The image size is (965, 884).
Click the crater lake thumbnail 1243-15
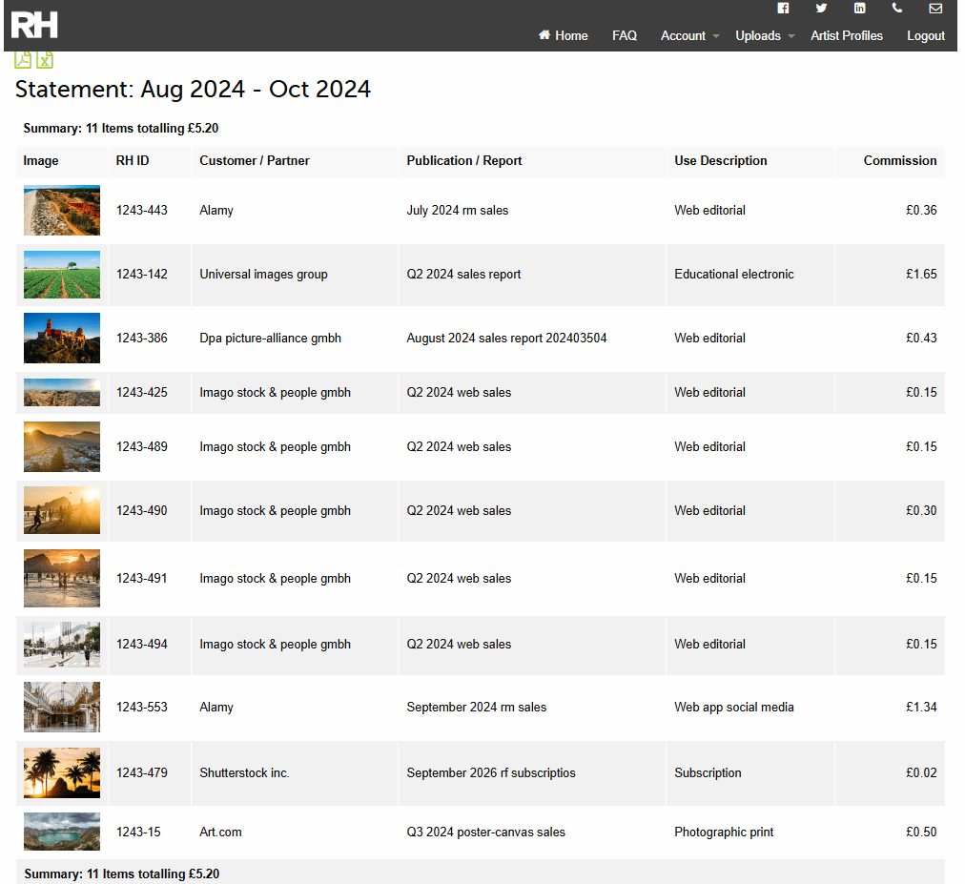click(x=62, y=832)
